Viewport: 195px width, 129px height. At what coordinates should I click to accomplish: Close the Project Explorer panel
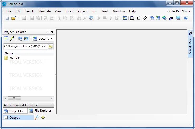(52, 32)
